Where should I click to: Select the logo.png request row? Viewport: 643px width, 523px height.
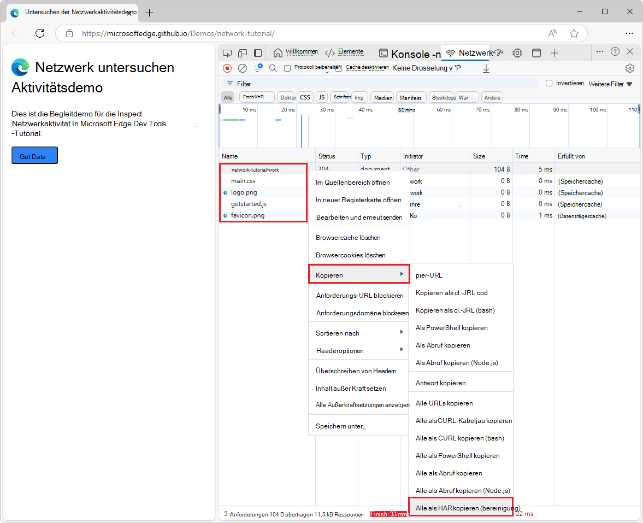pyautogui.click(x=244, y=192)
